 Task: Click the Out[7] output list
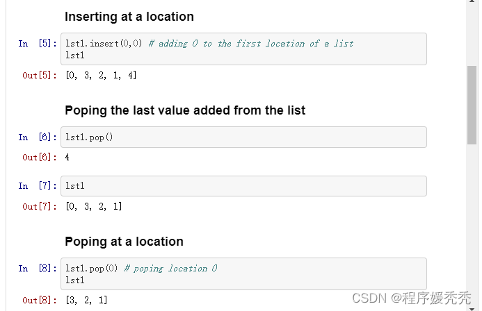pyautogui.click(x=94, y=206)
